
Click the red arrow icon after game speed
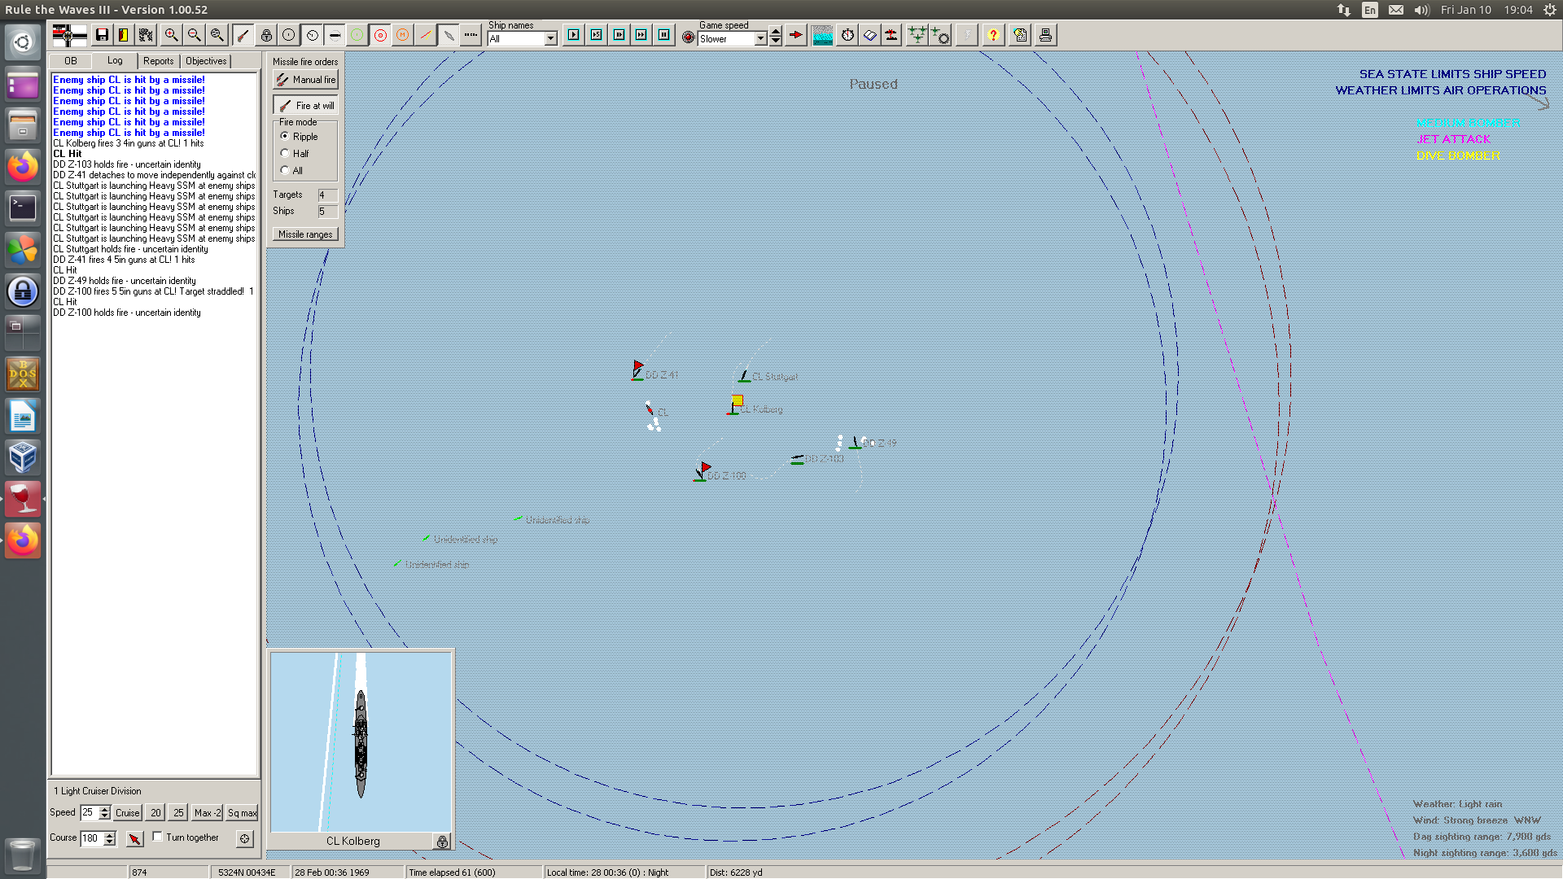point(795,35)
